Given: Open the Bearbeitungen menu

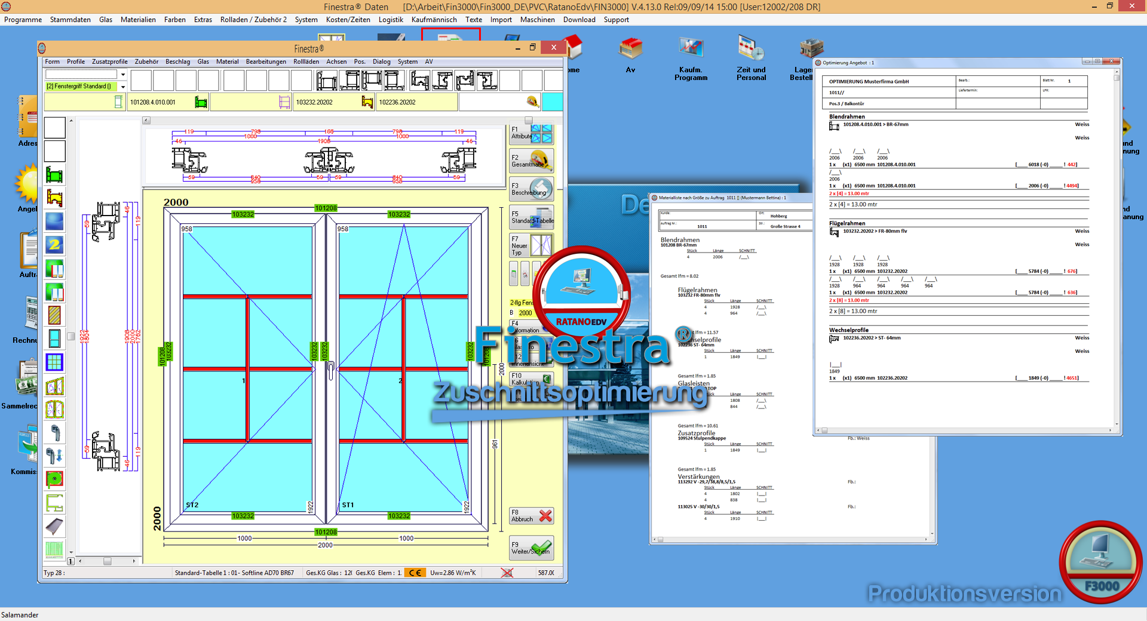Looking at the screenshot, I should [266, 62].
